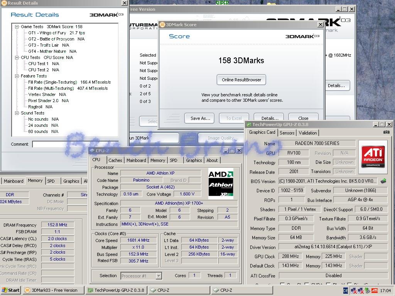The image size is (395, 296).
Task: Select GT1 - Wings of Fury result row
Action: coord(57,33)
